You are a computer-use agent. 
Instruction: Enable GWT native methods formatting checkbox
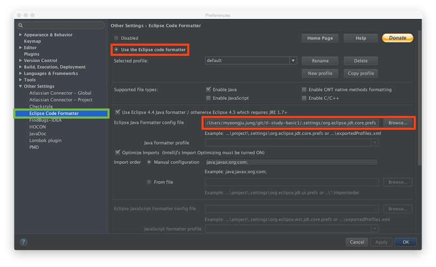tap(304, 89)
